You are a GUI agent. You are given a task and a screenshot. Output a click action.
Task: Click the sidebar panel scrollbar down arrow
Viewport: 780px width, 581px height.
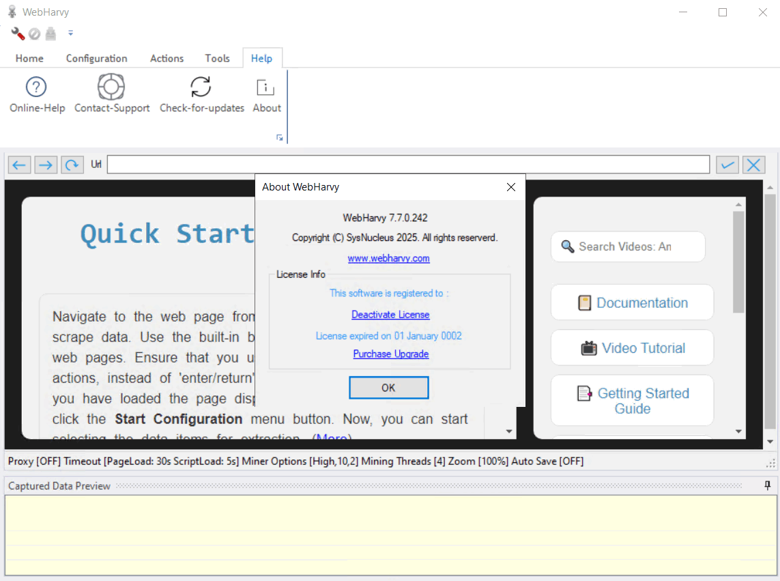coord(738,431)
